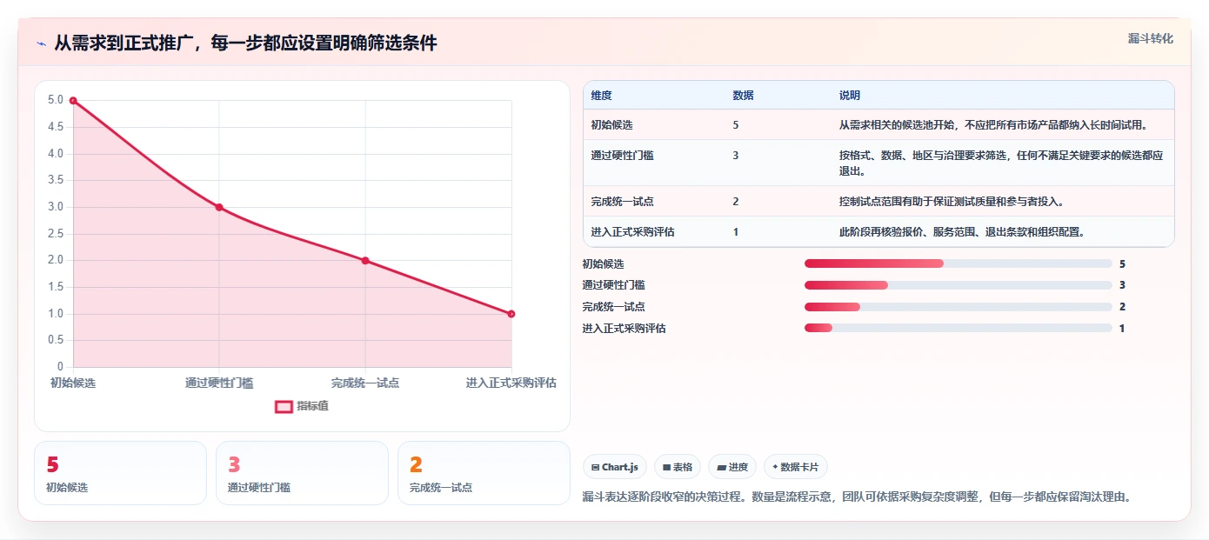Click the 数据 column header
The image size is (1209, 540).
(x=744, y=96)
